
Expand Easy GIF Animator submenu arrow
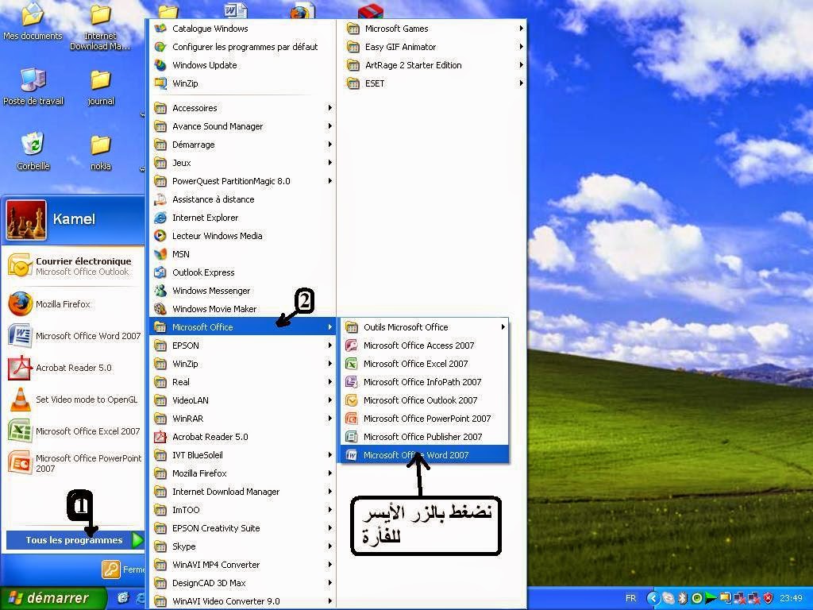(521, 47)
